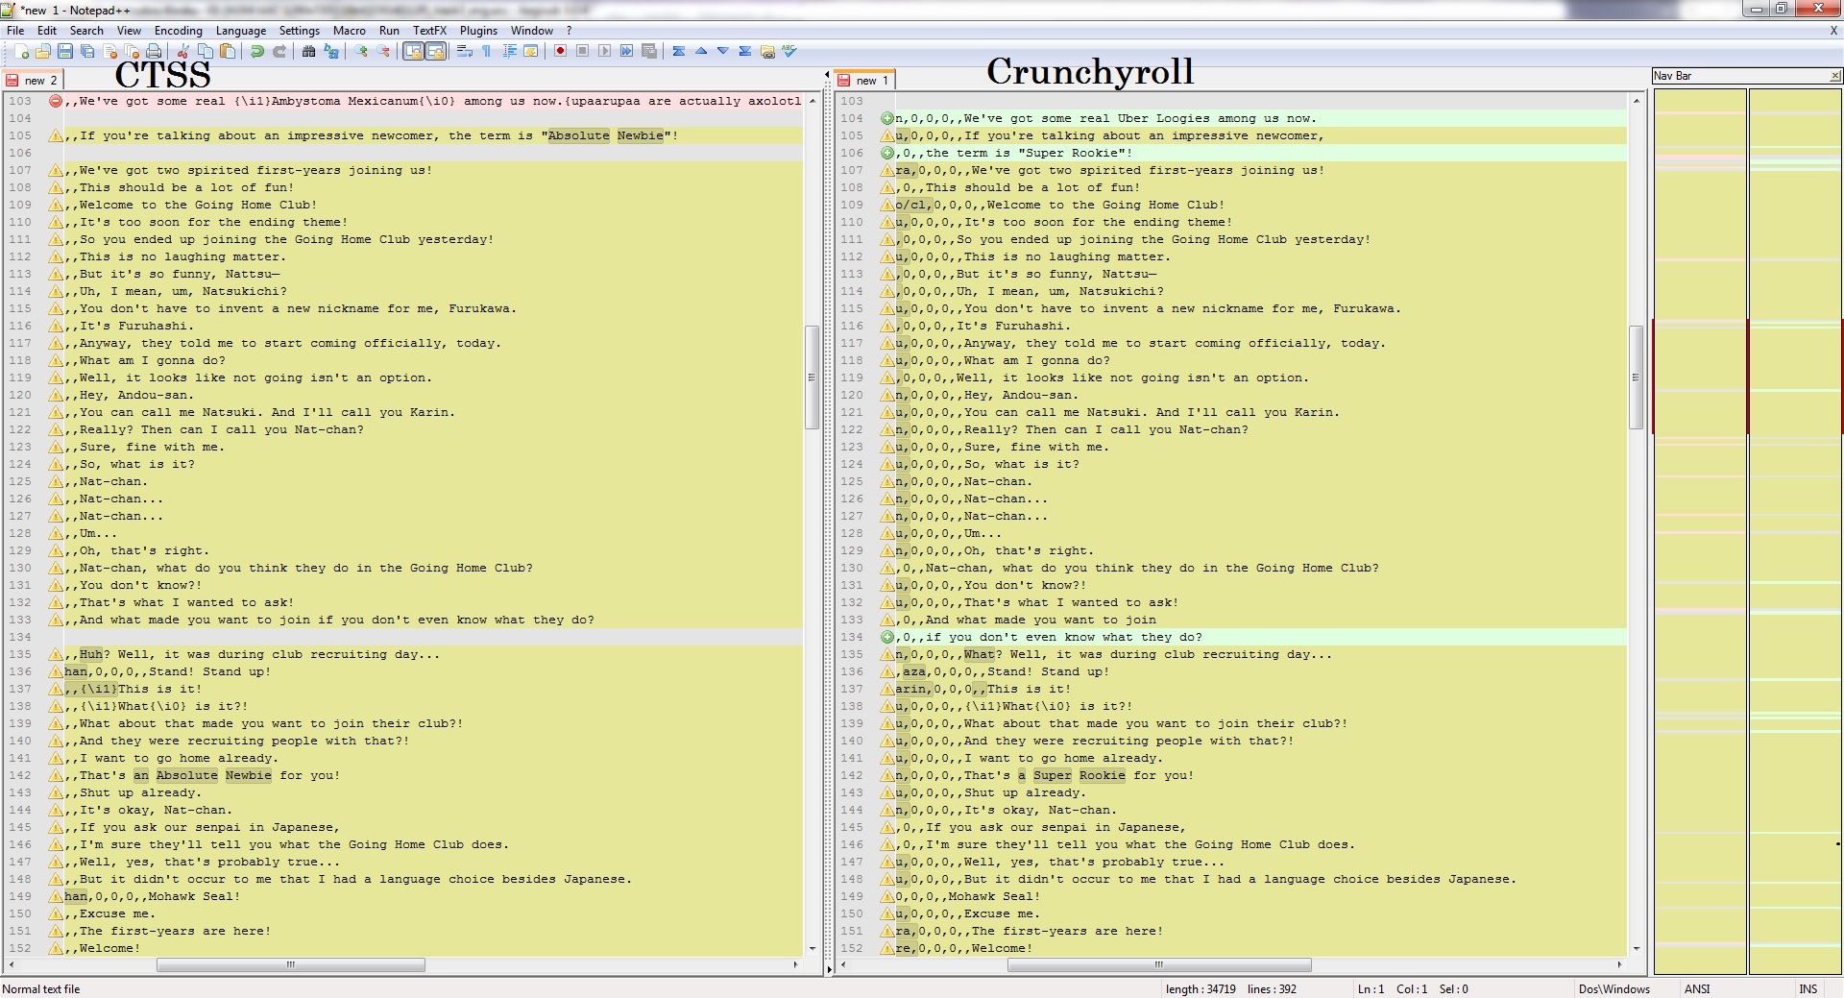The width and height of the screenshot is (1844, 998).
Task: Close the current document using the toolbar icon
Action: (110, 51)
